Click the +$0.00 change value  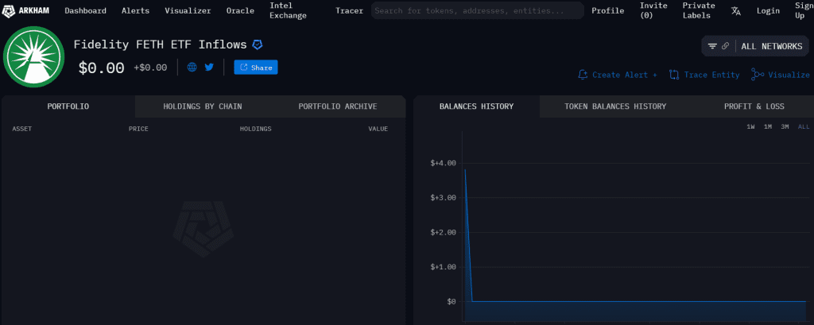click(150, 68)
